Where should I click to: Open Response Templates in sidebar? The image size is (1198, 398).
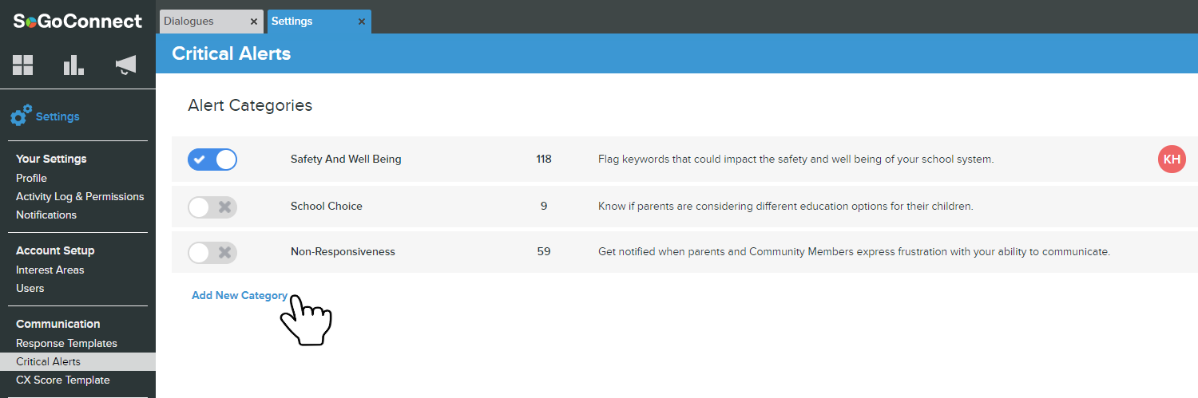tap(66, 343)
